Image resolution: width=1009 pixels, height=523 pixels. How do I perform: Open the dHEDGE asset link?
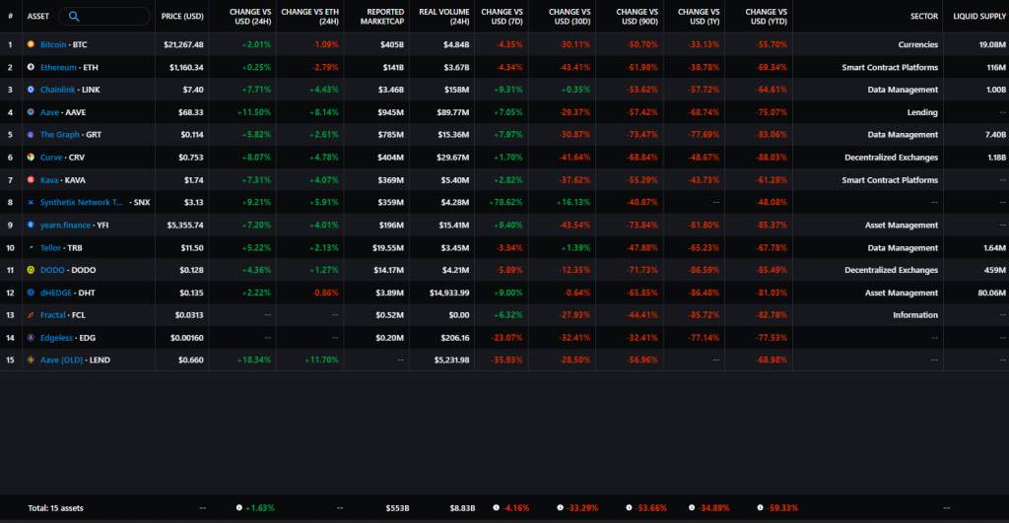[56, 293]
